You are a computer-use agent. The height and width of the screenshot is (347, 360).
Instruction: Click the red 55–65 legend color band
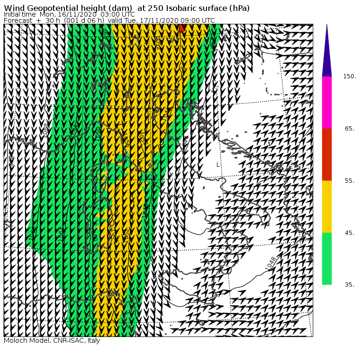(x=327, y=154)
